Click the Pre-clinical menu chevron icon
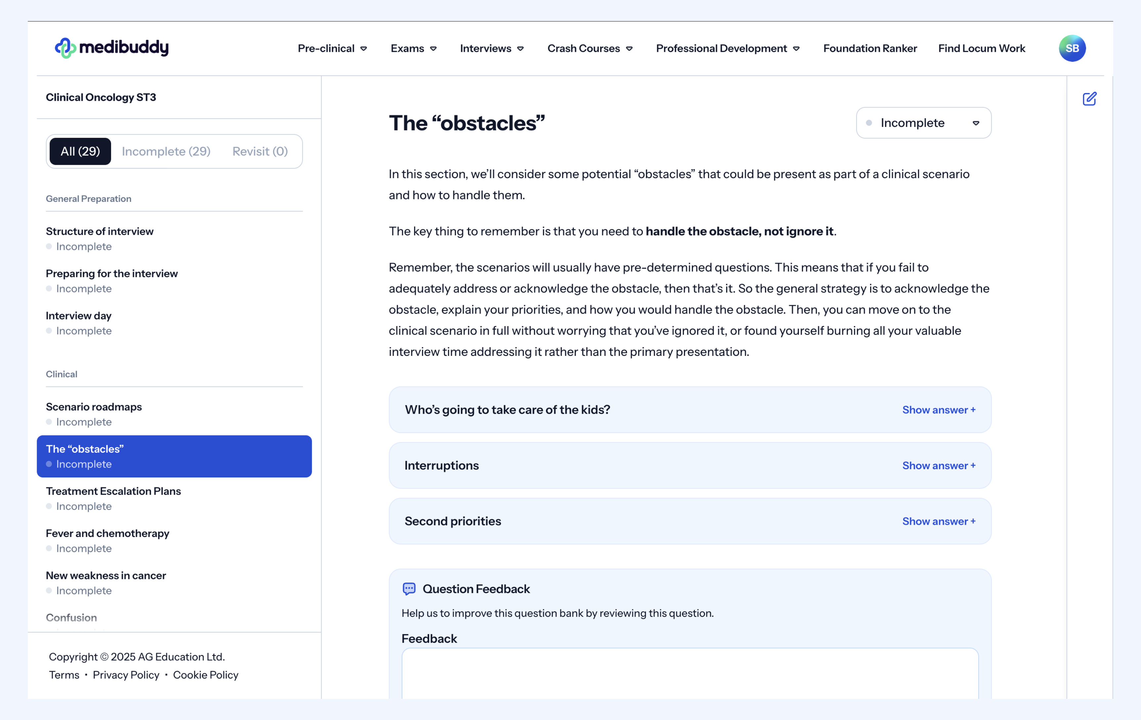 (x=363, y=49)
